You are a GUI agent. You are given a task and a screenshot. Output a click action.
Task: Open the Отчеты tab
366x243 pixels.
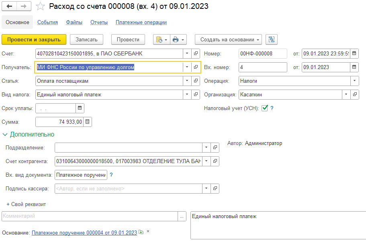(x=99, y=22)
